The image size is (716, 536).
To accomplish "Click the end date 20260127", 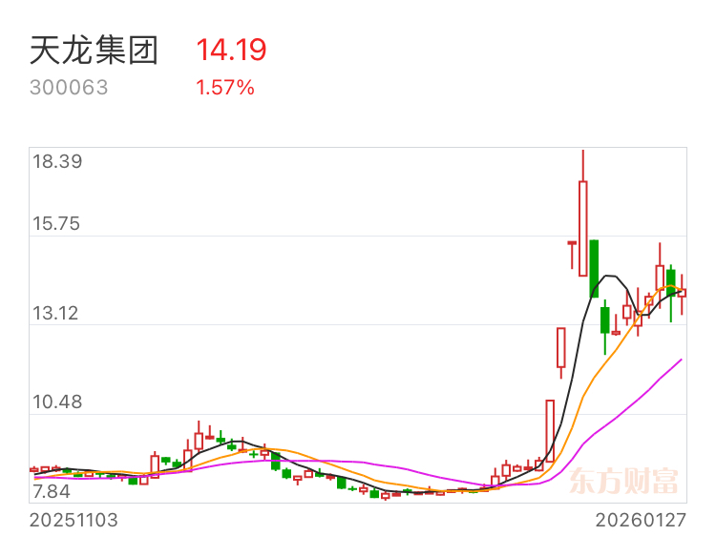I will click(x=641, y=520).
